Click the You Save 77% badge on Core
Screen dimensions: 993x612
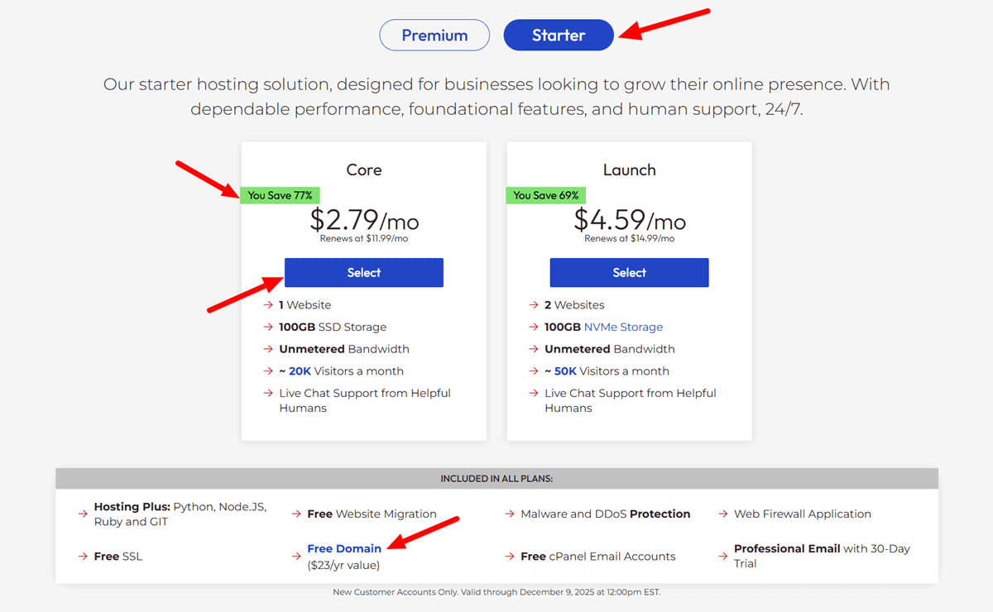click(281, 195)
